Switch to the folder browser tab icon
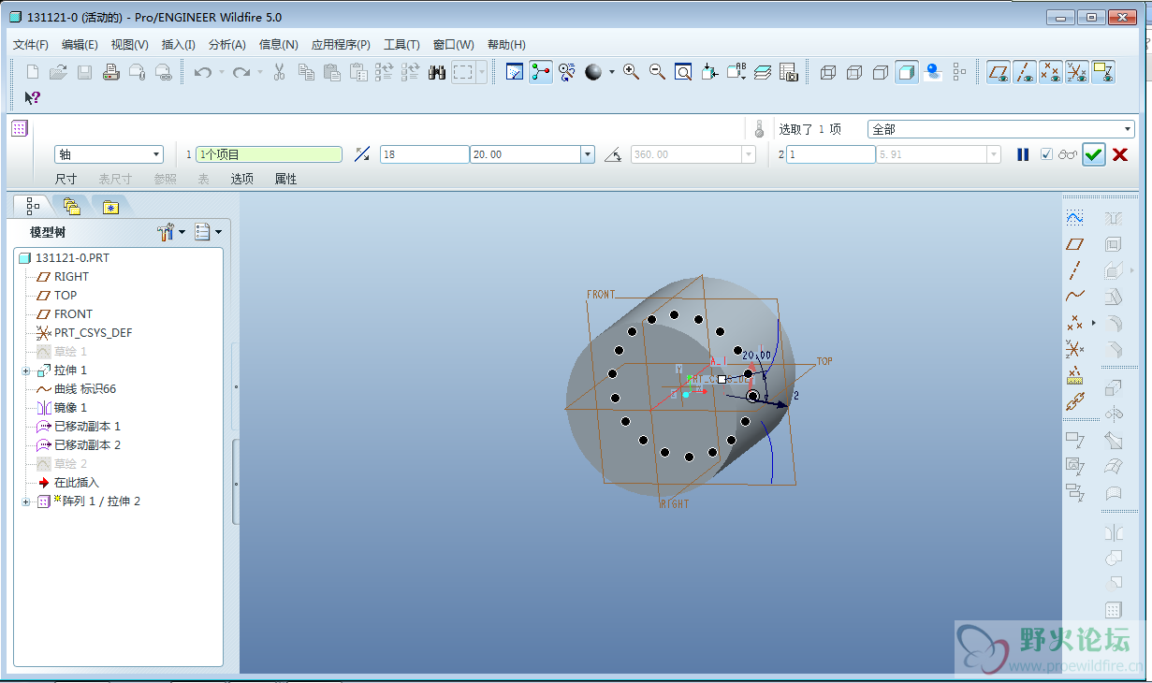The width and height of the screenshot is (1152, 683). (x=72, y=206)
